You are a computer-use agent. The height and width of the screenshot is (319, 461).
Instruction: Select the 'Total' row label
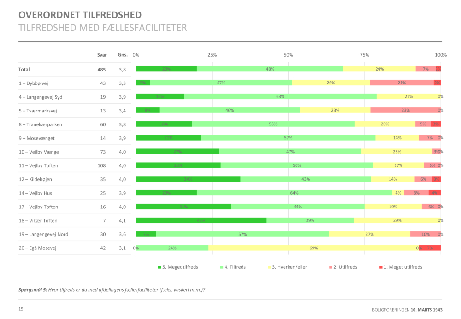point(24,69)
